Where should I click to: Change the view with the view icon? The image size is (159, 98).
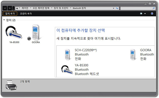click(x=141, y=13)
